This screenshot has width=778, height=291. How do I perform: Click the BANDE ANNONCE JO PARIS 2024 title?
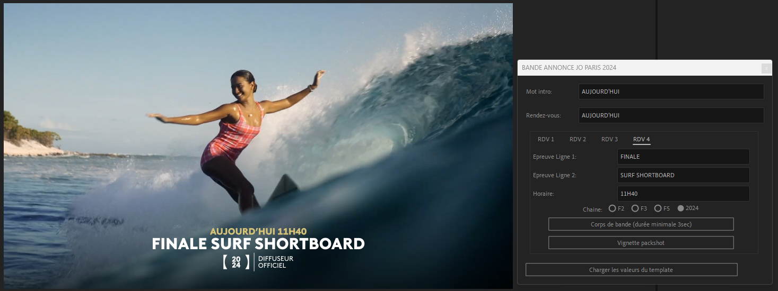tap(569, 68)
